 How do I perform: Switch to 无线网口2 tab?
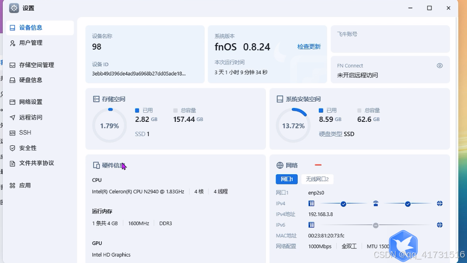pyautogui.click(x=317, y=179)
